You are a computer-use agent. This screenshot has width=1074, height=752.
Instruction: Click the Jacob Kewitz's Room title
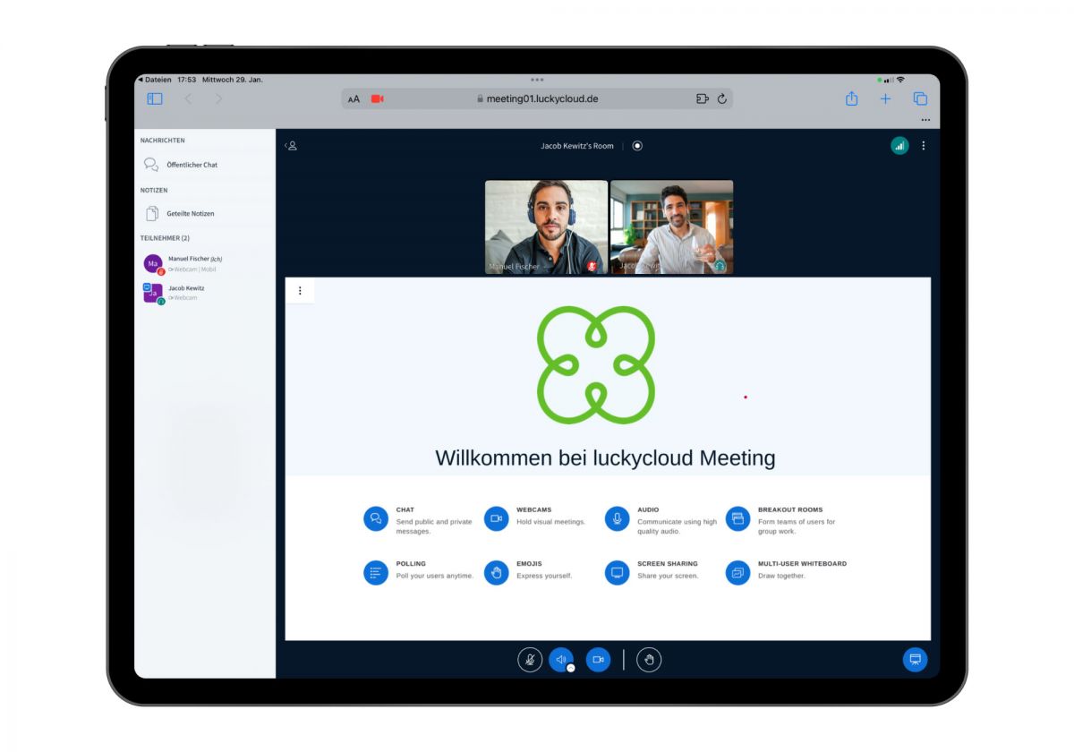click(x=577, y=146)
